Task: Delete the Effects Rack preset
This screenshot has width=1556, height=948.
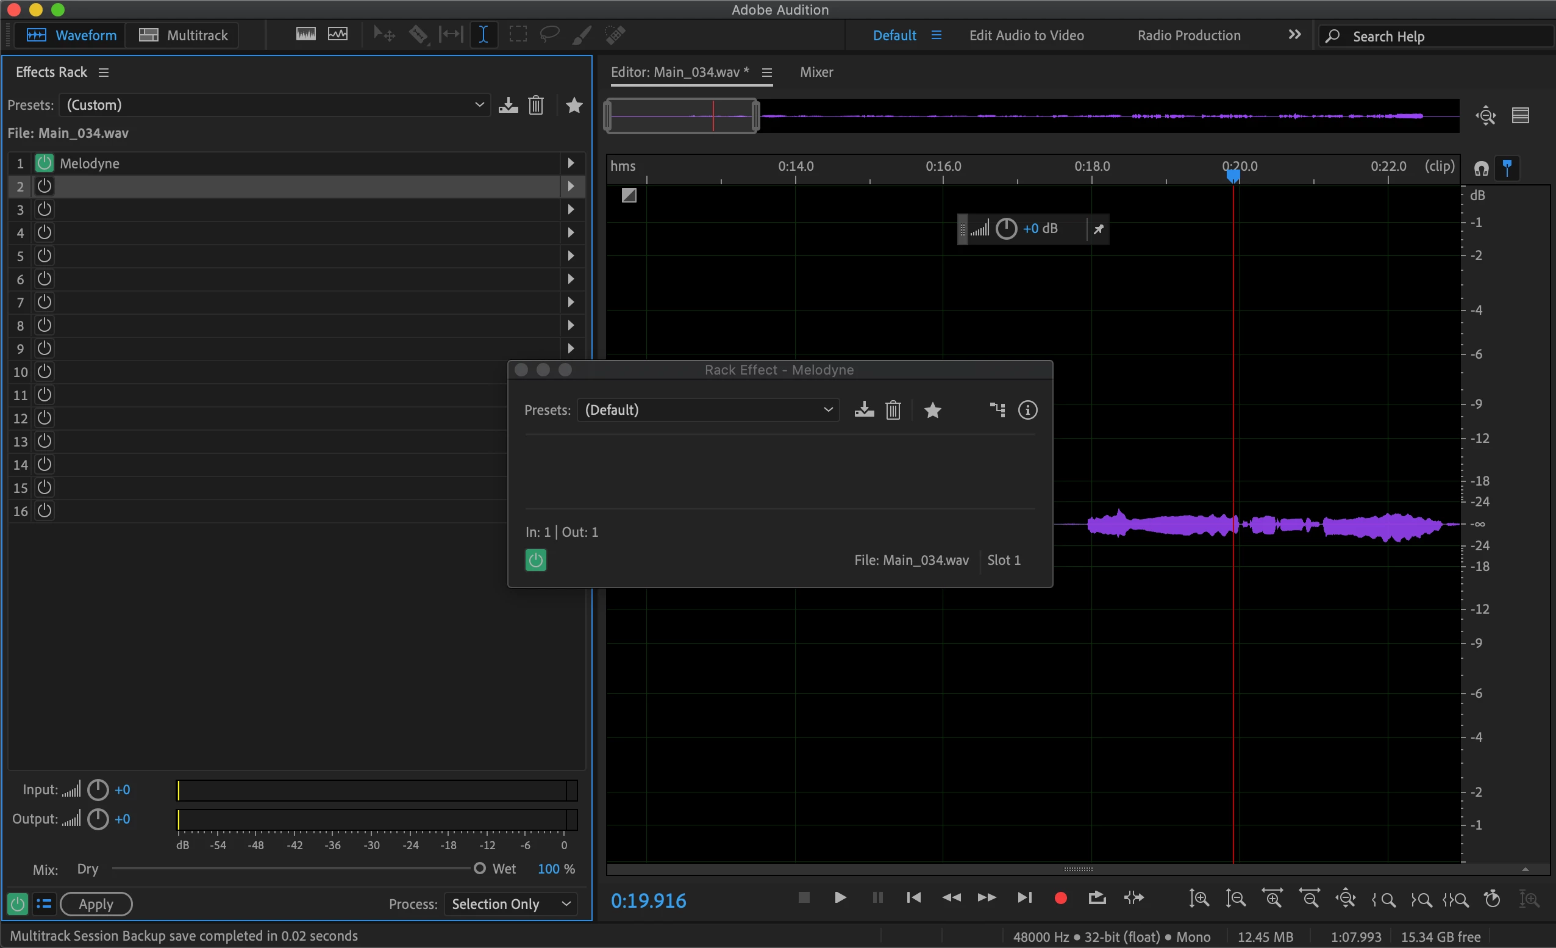Action: (535, 105)
